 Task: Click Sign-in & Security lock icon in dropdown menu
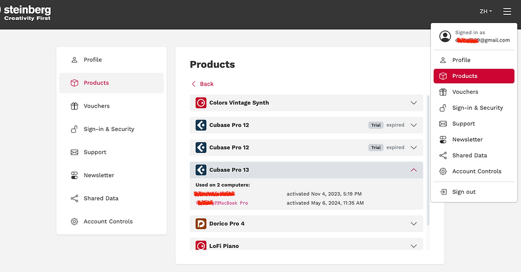443,108
